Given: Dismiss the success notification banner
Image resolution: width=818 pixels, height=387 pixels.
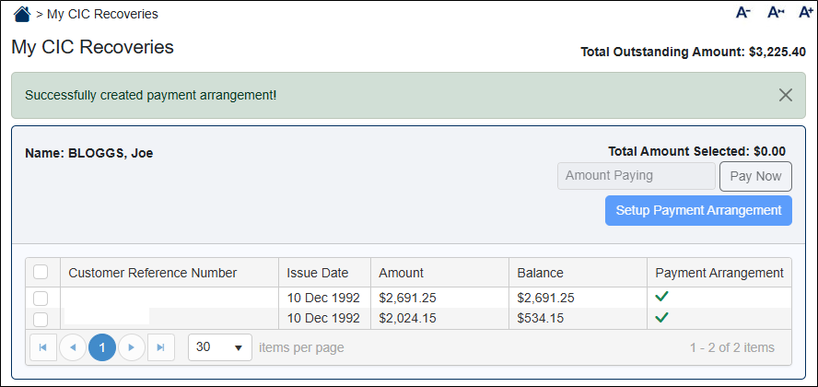Looking at the screenshot, I should pos(785,95).
